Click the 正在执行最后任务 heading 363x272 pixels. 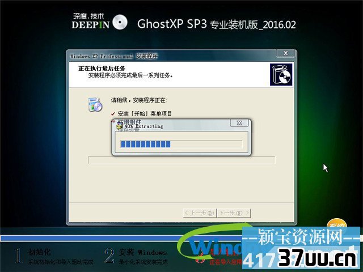click(x=102, y=68)
